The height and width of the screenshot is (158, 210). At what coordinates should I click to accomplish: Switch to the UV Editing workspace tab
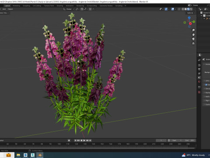click(x=37, y=6)
